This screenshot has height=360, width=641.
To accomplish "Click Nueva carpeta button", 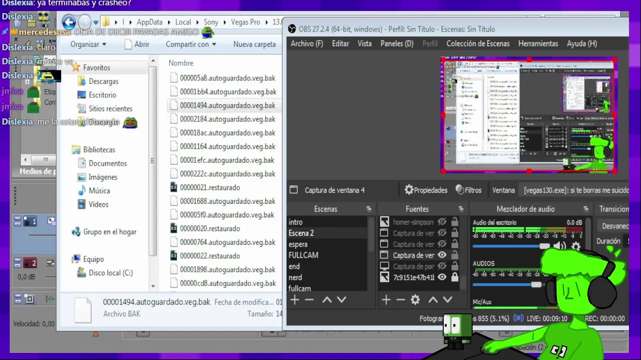I will pyautogui.click(x=254, y=44).
